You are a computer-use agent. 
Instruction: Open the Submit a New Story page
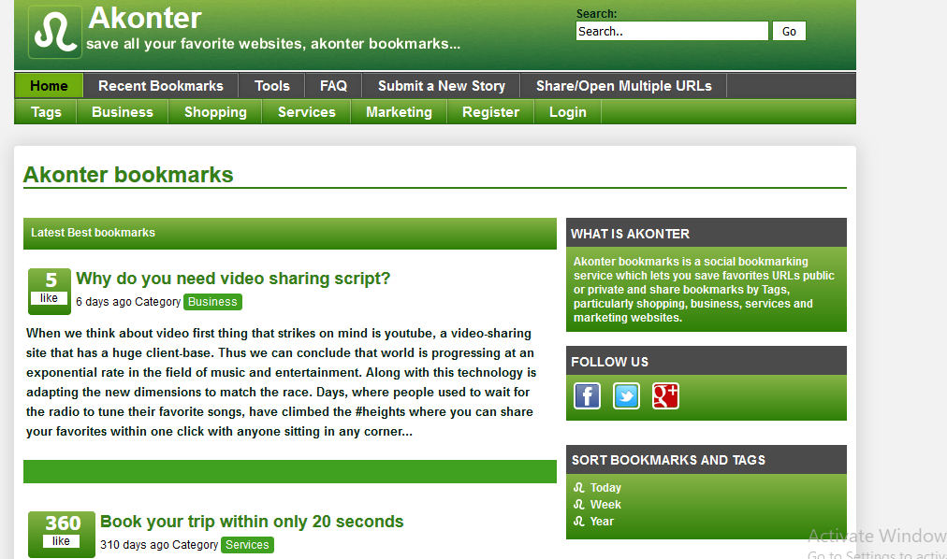(441, 85)
